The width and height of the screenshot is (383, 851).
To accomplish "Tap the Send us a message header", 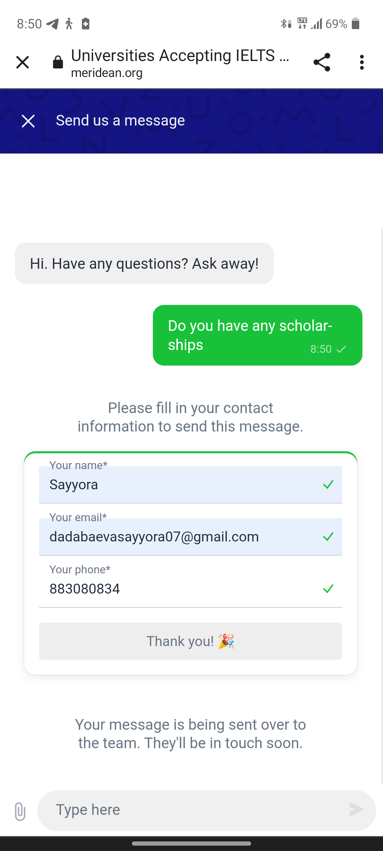I will (x=120, y=121).
